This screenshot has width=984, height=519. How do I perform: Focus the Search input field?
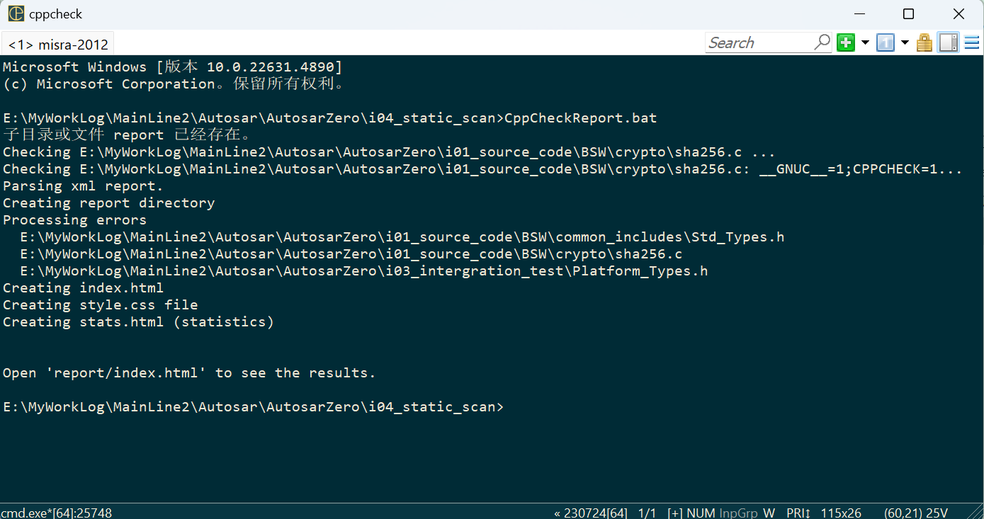[x=758, y=42]
